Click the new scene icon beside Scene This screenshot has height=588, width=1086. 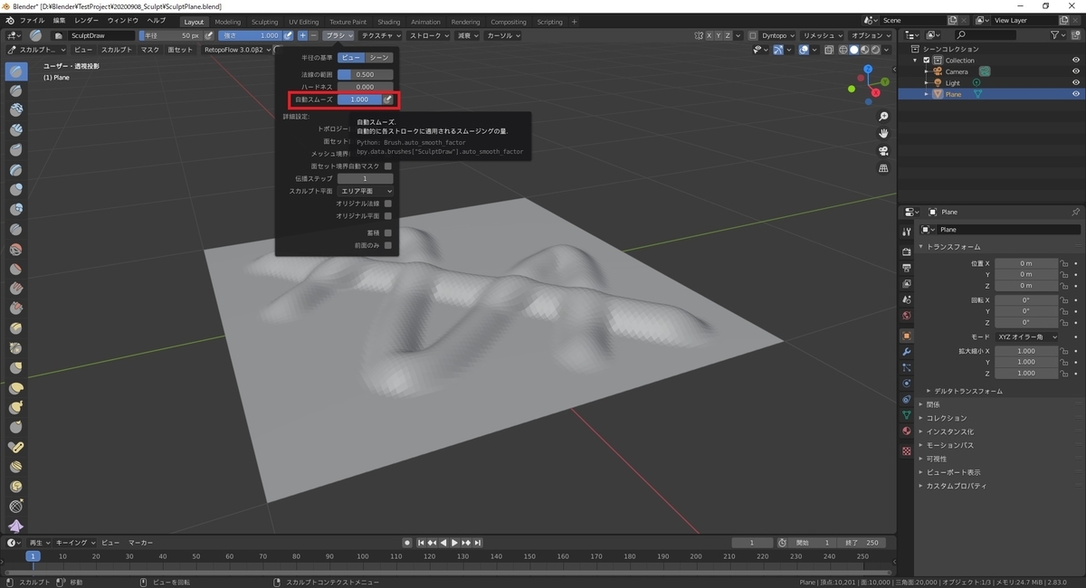click(x=953, y=20)
